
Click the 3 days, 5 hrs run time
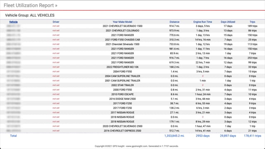(202, 26)
